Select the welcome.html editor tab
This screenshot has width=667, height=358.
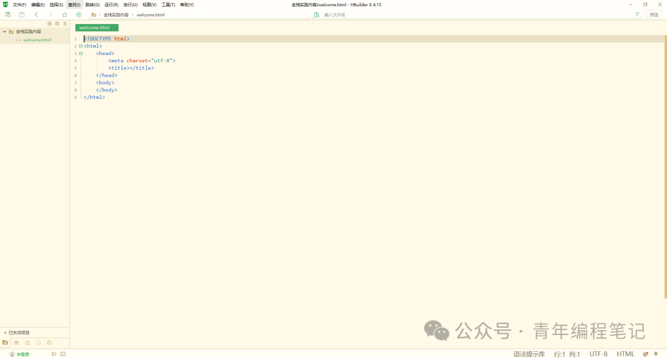(96, 28)
